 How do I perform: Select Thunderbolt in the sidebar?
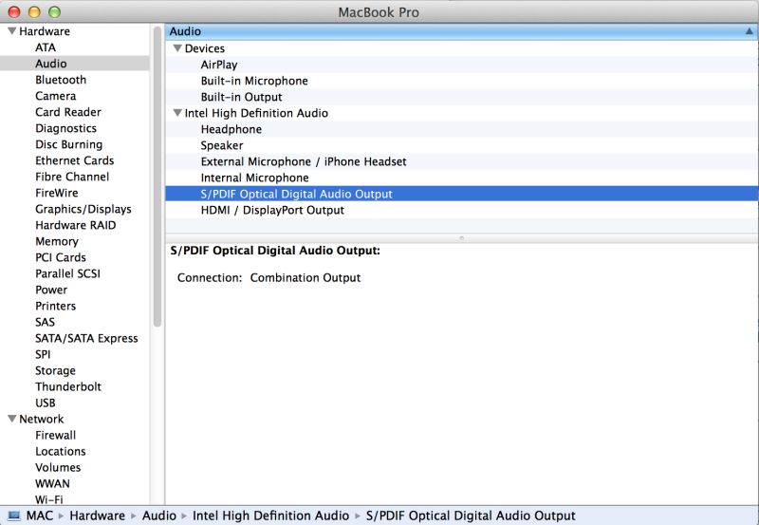click(x=68, y=386)
